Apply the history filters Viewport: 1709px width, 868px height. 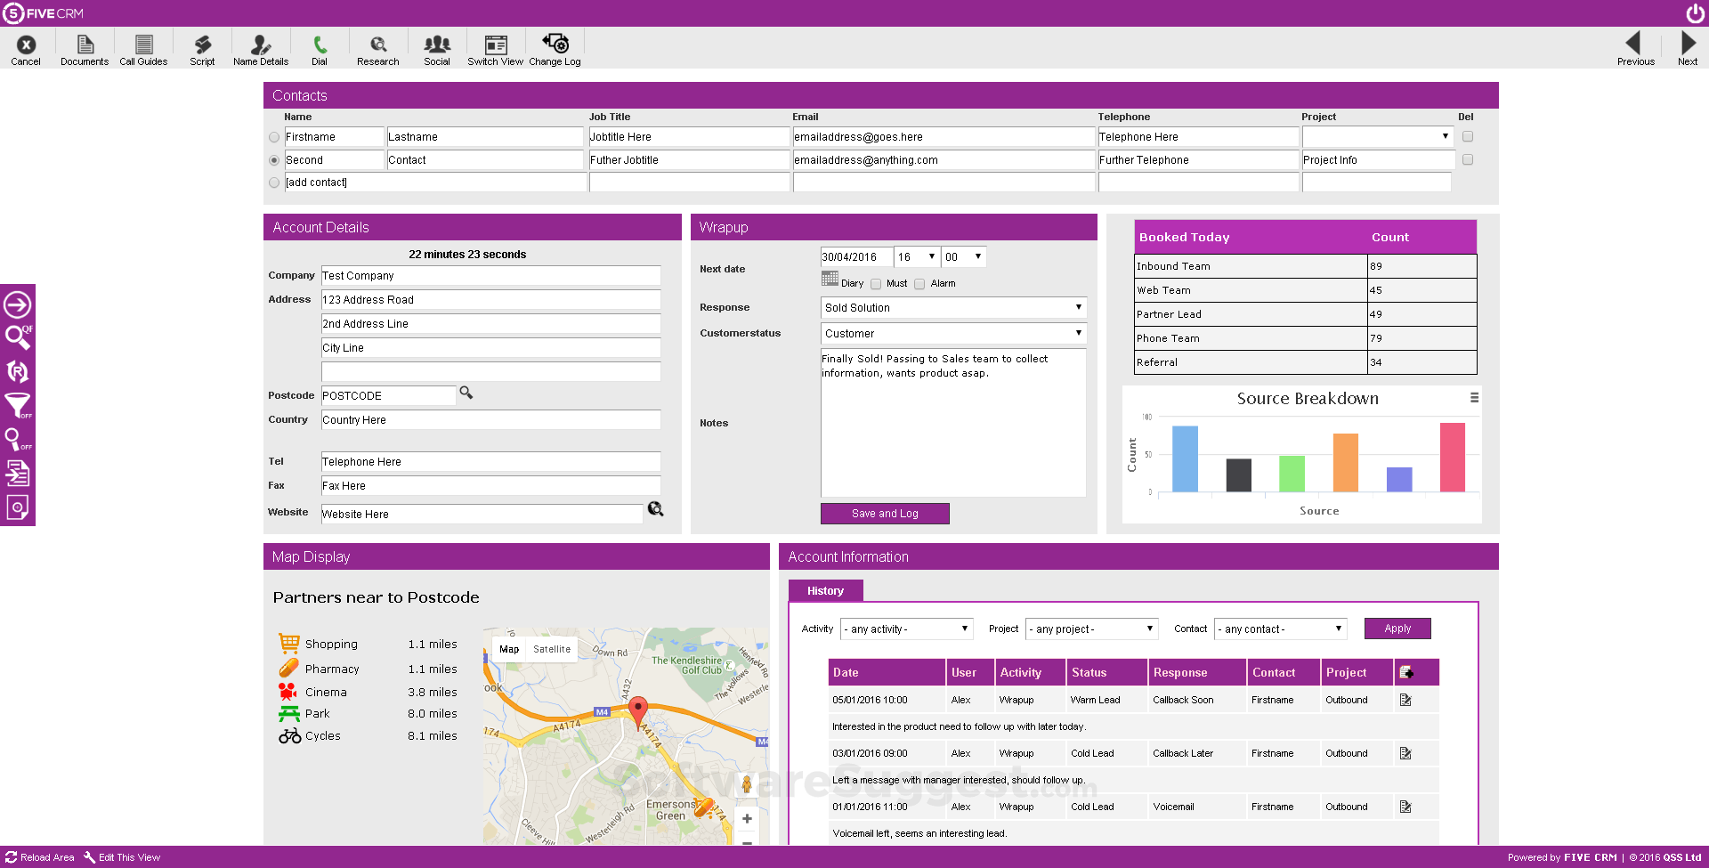point(1397,629)
